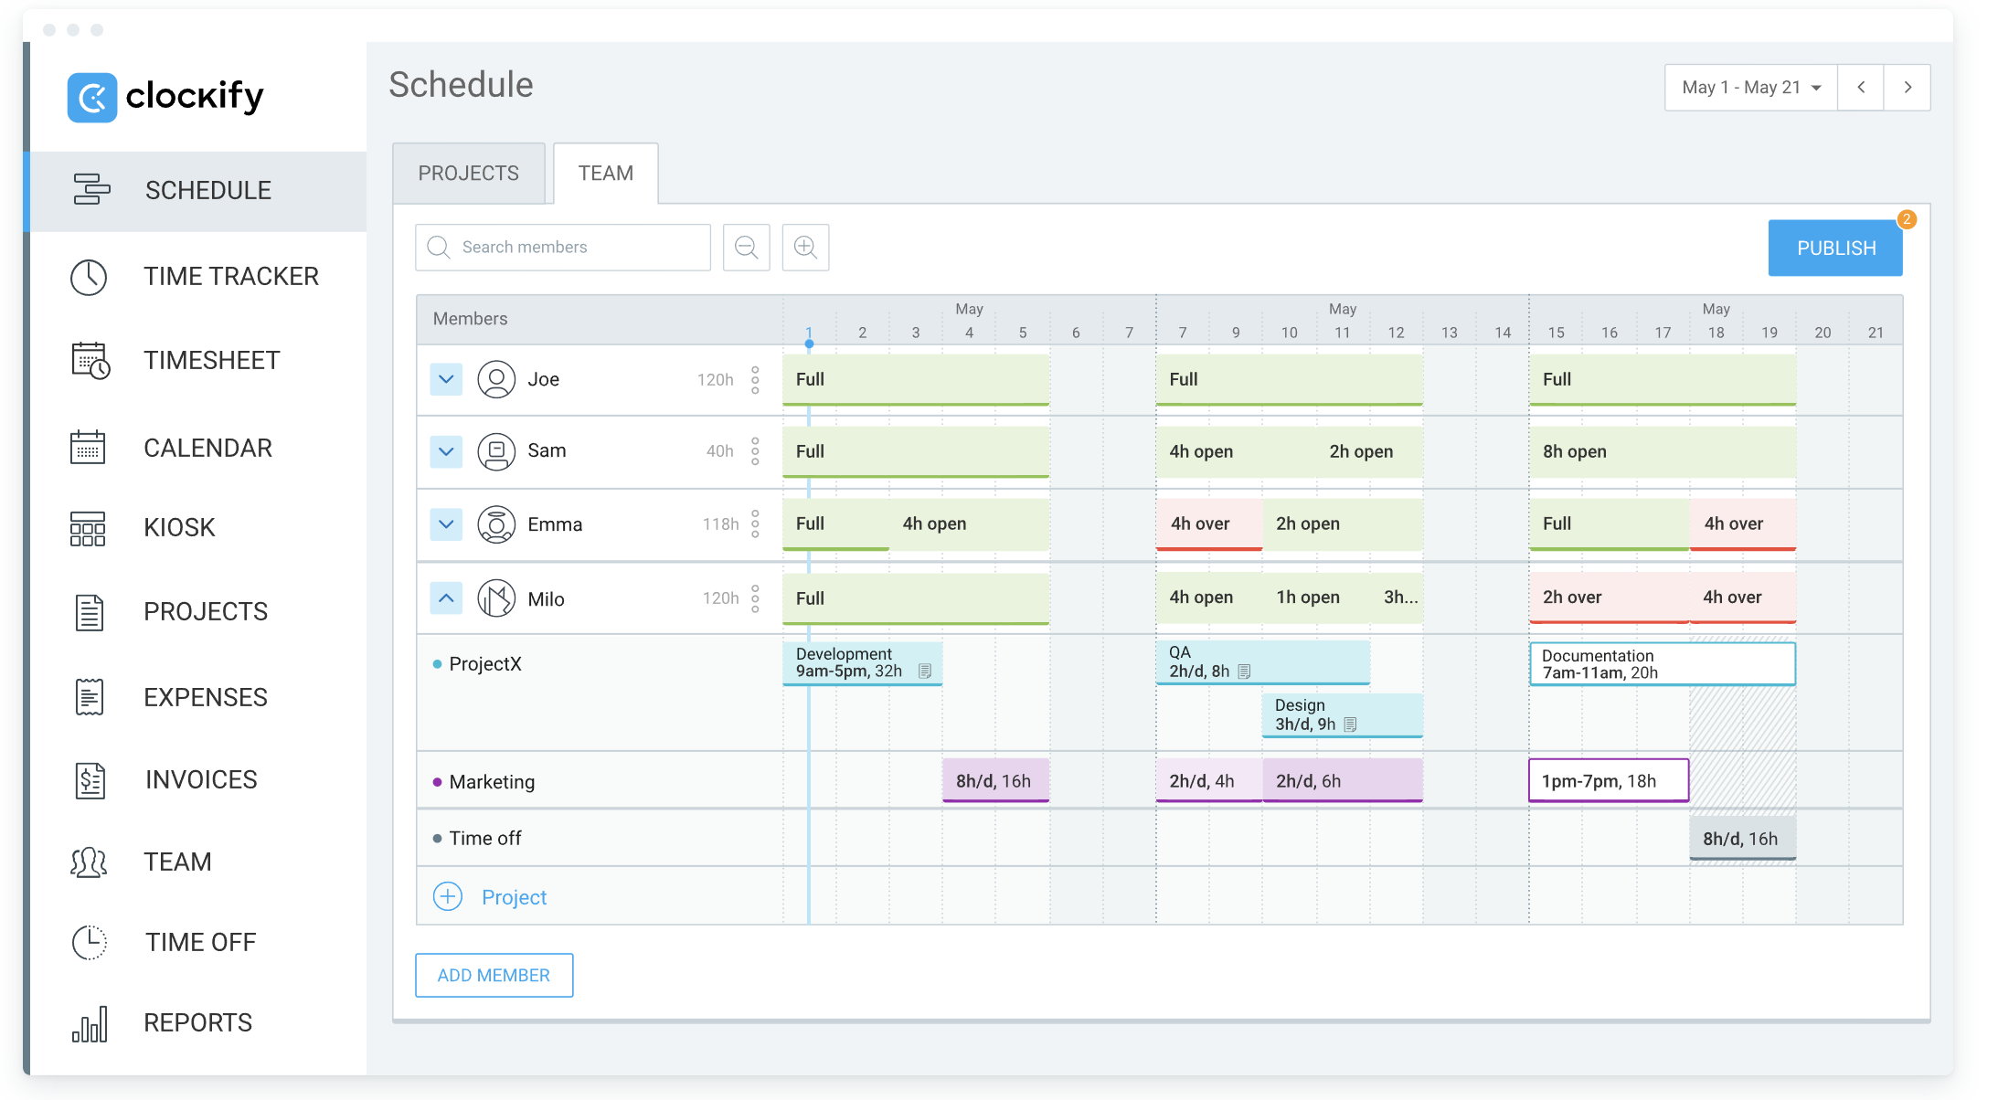Open the Time Tracker clock icon
Screen dimensions: 1998x1100
[89, 277]
